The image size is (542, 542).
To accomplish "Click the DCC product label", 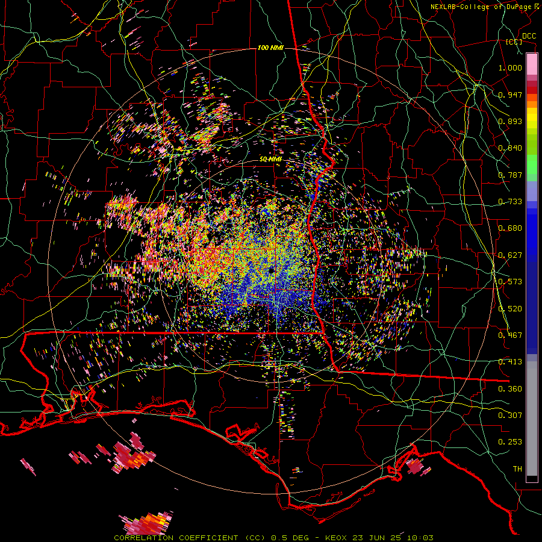I will (529, 36).
